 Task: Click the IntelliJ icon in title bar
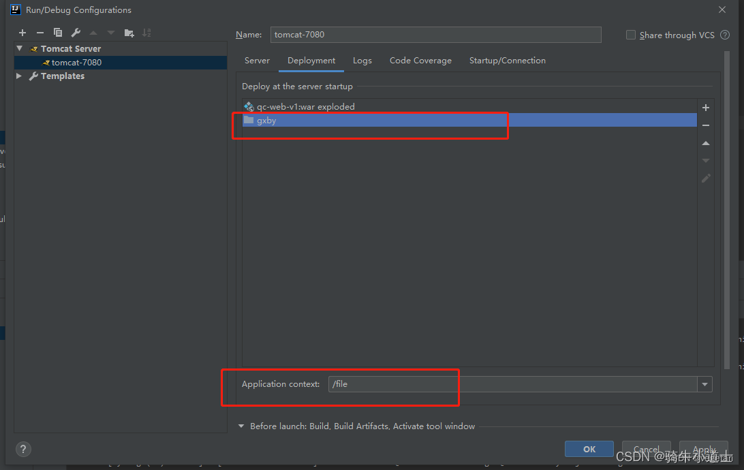pyautogui.click(x=16, y=10)
